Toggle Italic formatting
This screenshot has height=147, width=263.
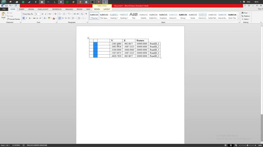pos(26,18)
